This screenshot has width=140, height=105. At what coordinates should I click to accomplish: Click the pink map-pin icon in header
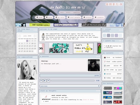[114, 4]
